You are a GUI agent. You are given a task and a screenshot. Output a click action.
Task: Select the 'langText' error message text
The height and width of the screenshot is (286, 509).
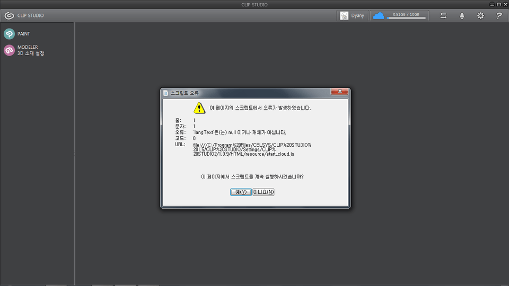(240, 132)
